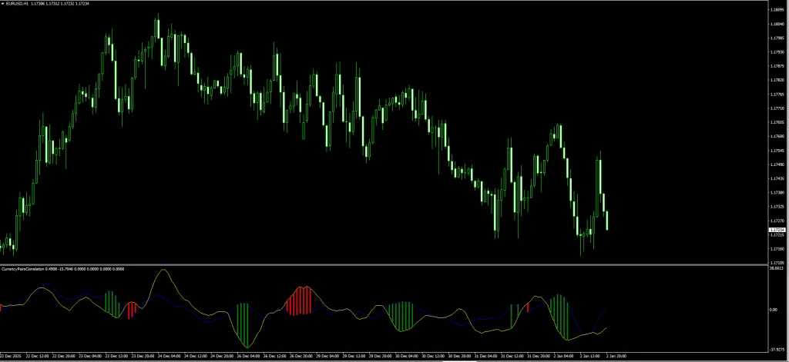Image resolution: width=789 pixels, height=362 pixels.
Task: Click the 2 Jan 04:00 time label
Action: [x=564, y=356]
